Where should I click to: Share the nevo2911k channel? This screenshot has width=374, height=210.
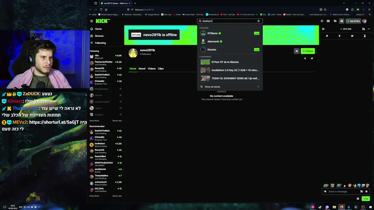pyautogui.click(x=305, y=58)
